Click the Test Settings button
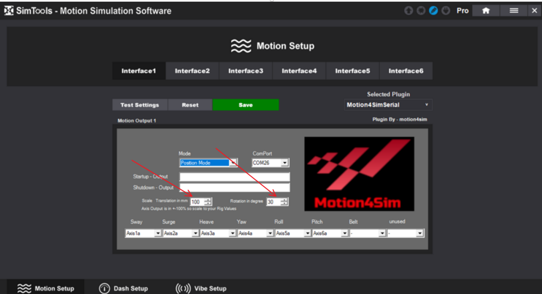The height and width of the screenshot is (294, 542). click(x=140, y=105)
